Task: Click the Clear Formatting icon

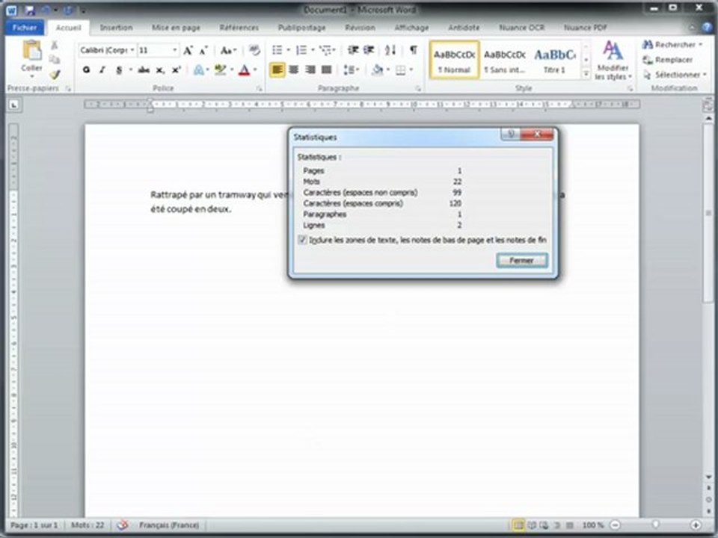Action: coord(254,50)
